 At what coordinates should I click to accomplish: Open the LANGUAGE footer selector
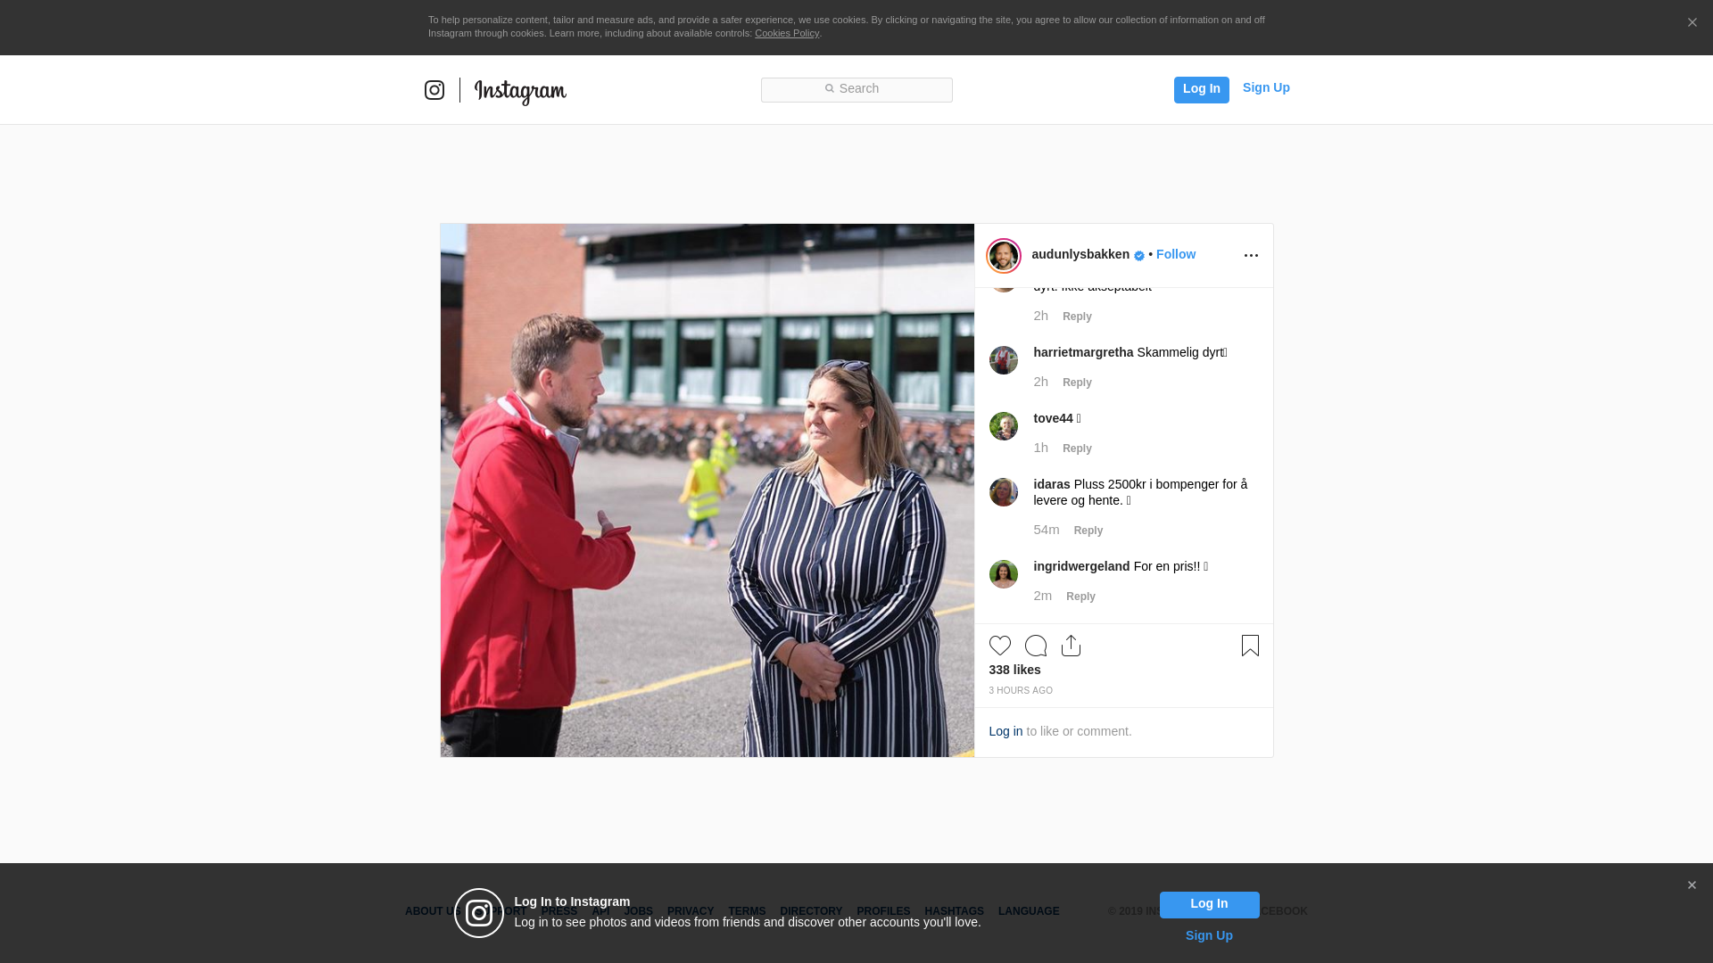click(x=1029, y=911)
